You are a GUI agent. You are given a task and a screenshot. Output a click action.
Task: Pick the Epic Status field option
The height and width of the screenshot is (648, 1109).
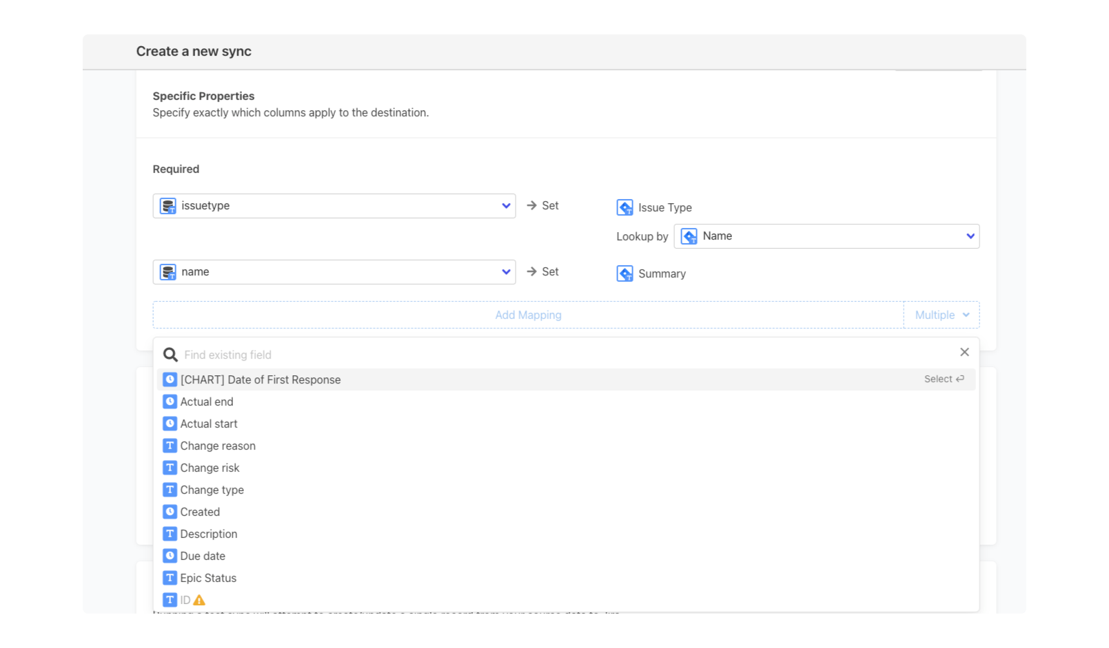click(208, 578)
